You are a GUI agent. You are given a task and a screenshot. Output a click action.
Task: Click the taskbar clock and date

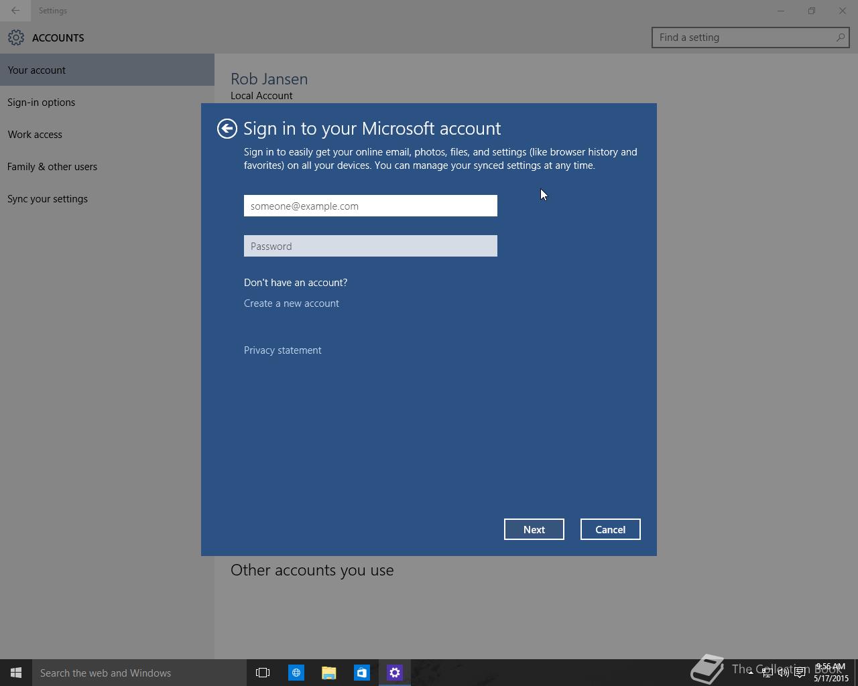(831, 673)
